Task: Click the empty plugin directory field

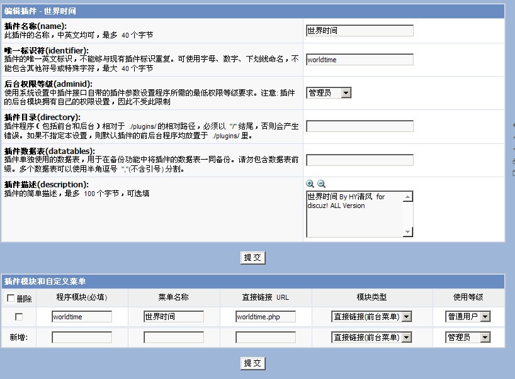Action: 359,126
